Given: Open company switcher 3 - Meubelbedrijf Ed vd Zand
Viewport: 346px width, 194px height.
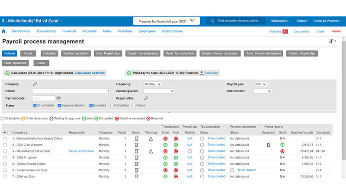Looking at the screenshot, I should coord(32,21).
